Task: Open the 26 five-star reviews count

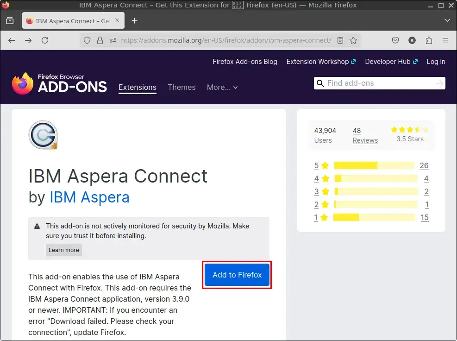Action: point(424,165)
